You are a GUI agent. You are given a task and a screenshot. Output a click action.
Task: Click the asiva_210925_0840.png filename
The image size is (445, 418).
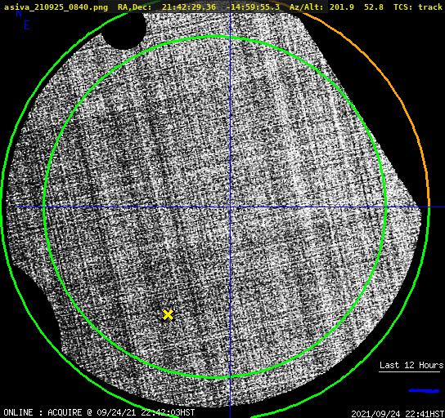(x=56, y=7)
